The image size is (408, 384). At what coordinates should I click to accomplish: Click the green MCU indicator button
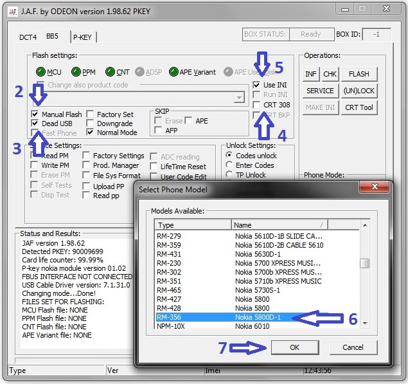pos(40,72)
